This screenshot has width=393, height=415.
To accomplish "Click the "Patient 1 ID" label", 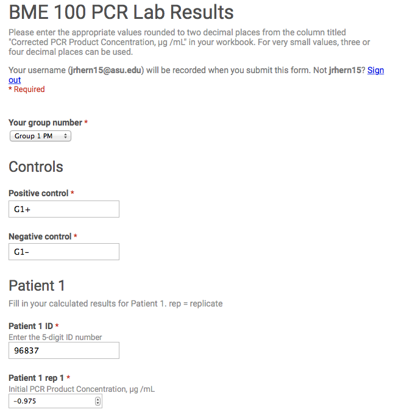I will pos(30,326).
